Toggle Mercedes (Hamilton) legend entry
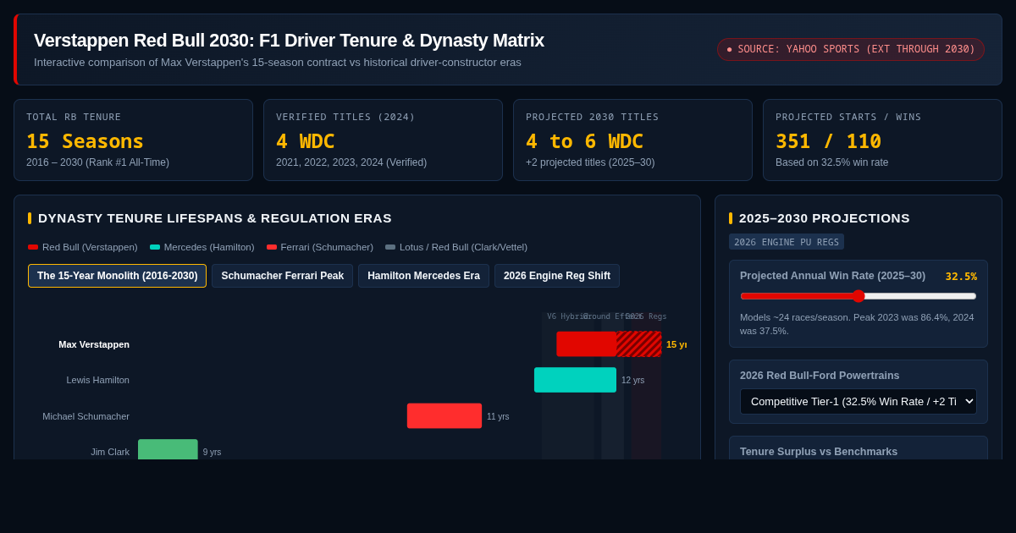 pyautogui.click(x=202, y=247)
